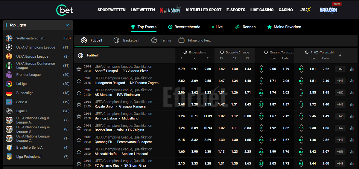Click the JetX game logo
359x169 pixels.
coord(305,10)
